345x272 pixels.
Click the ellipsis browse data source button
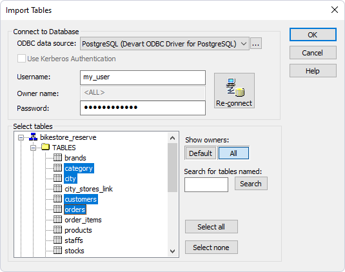click(x=256, y=44)
